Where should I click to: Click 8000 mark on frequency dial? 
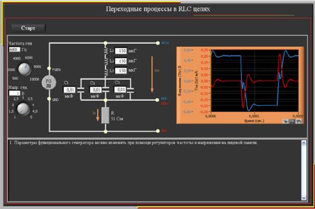pyautogui.click(x=37, y=67)
